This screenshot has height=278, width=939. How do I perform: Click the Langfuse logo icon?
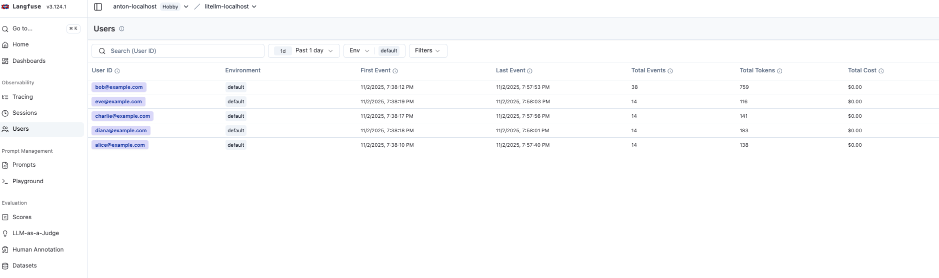tap(5, 6)
